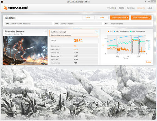Open the HELP tab
This screenshot has height=121, width=157.
coord(150,8)
